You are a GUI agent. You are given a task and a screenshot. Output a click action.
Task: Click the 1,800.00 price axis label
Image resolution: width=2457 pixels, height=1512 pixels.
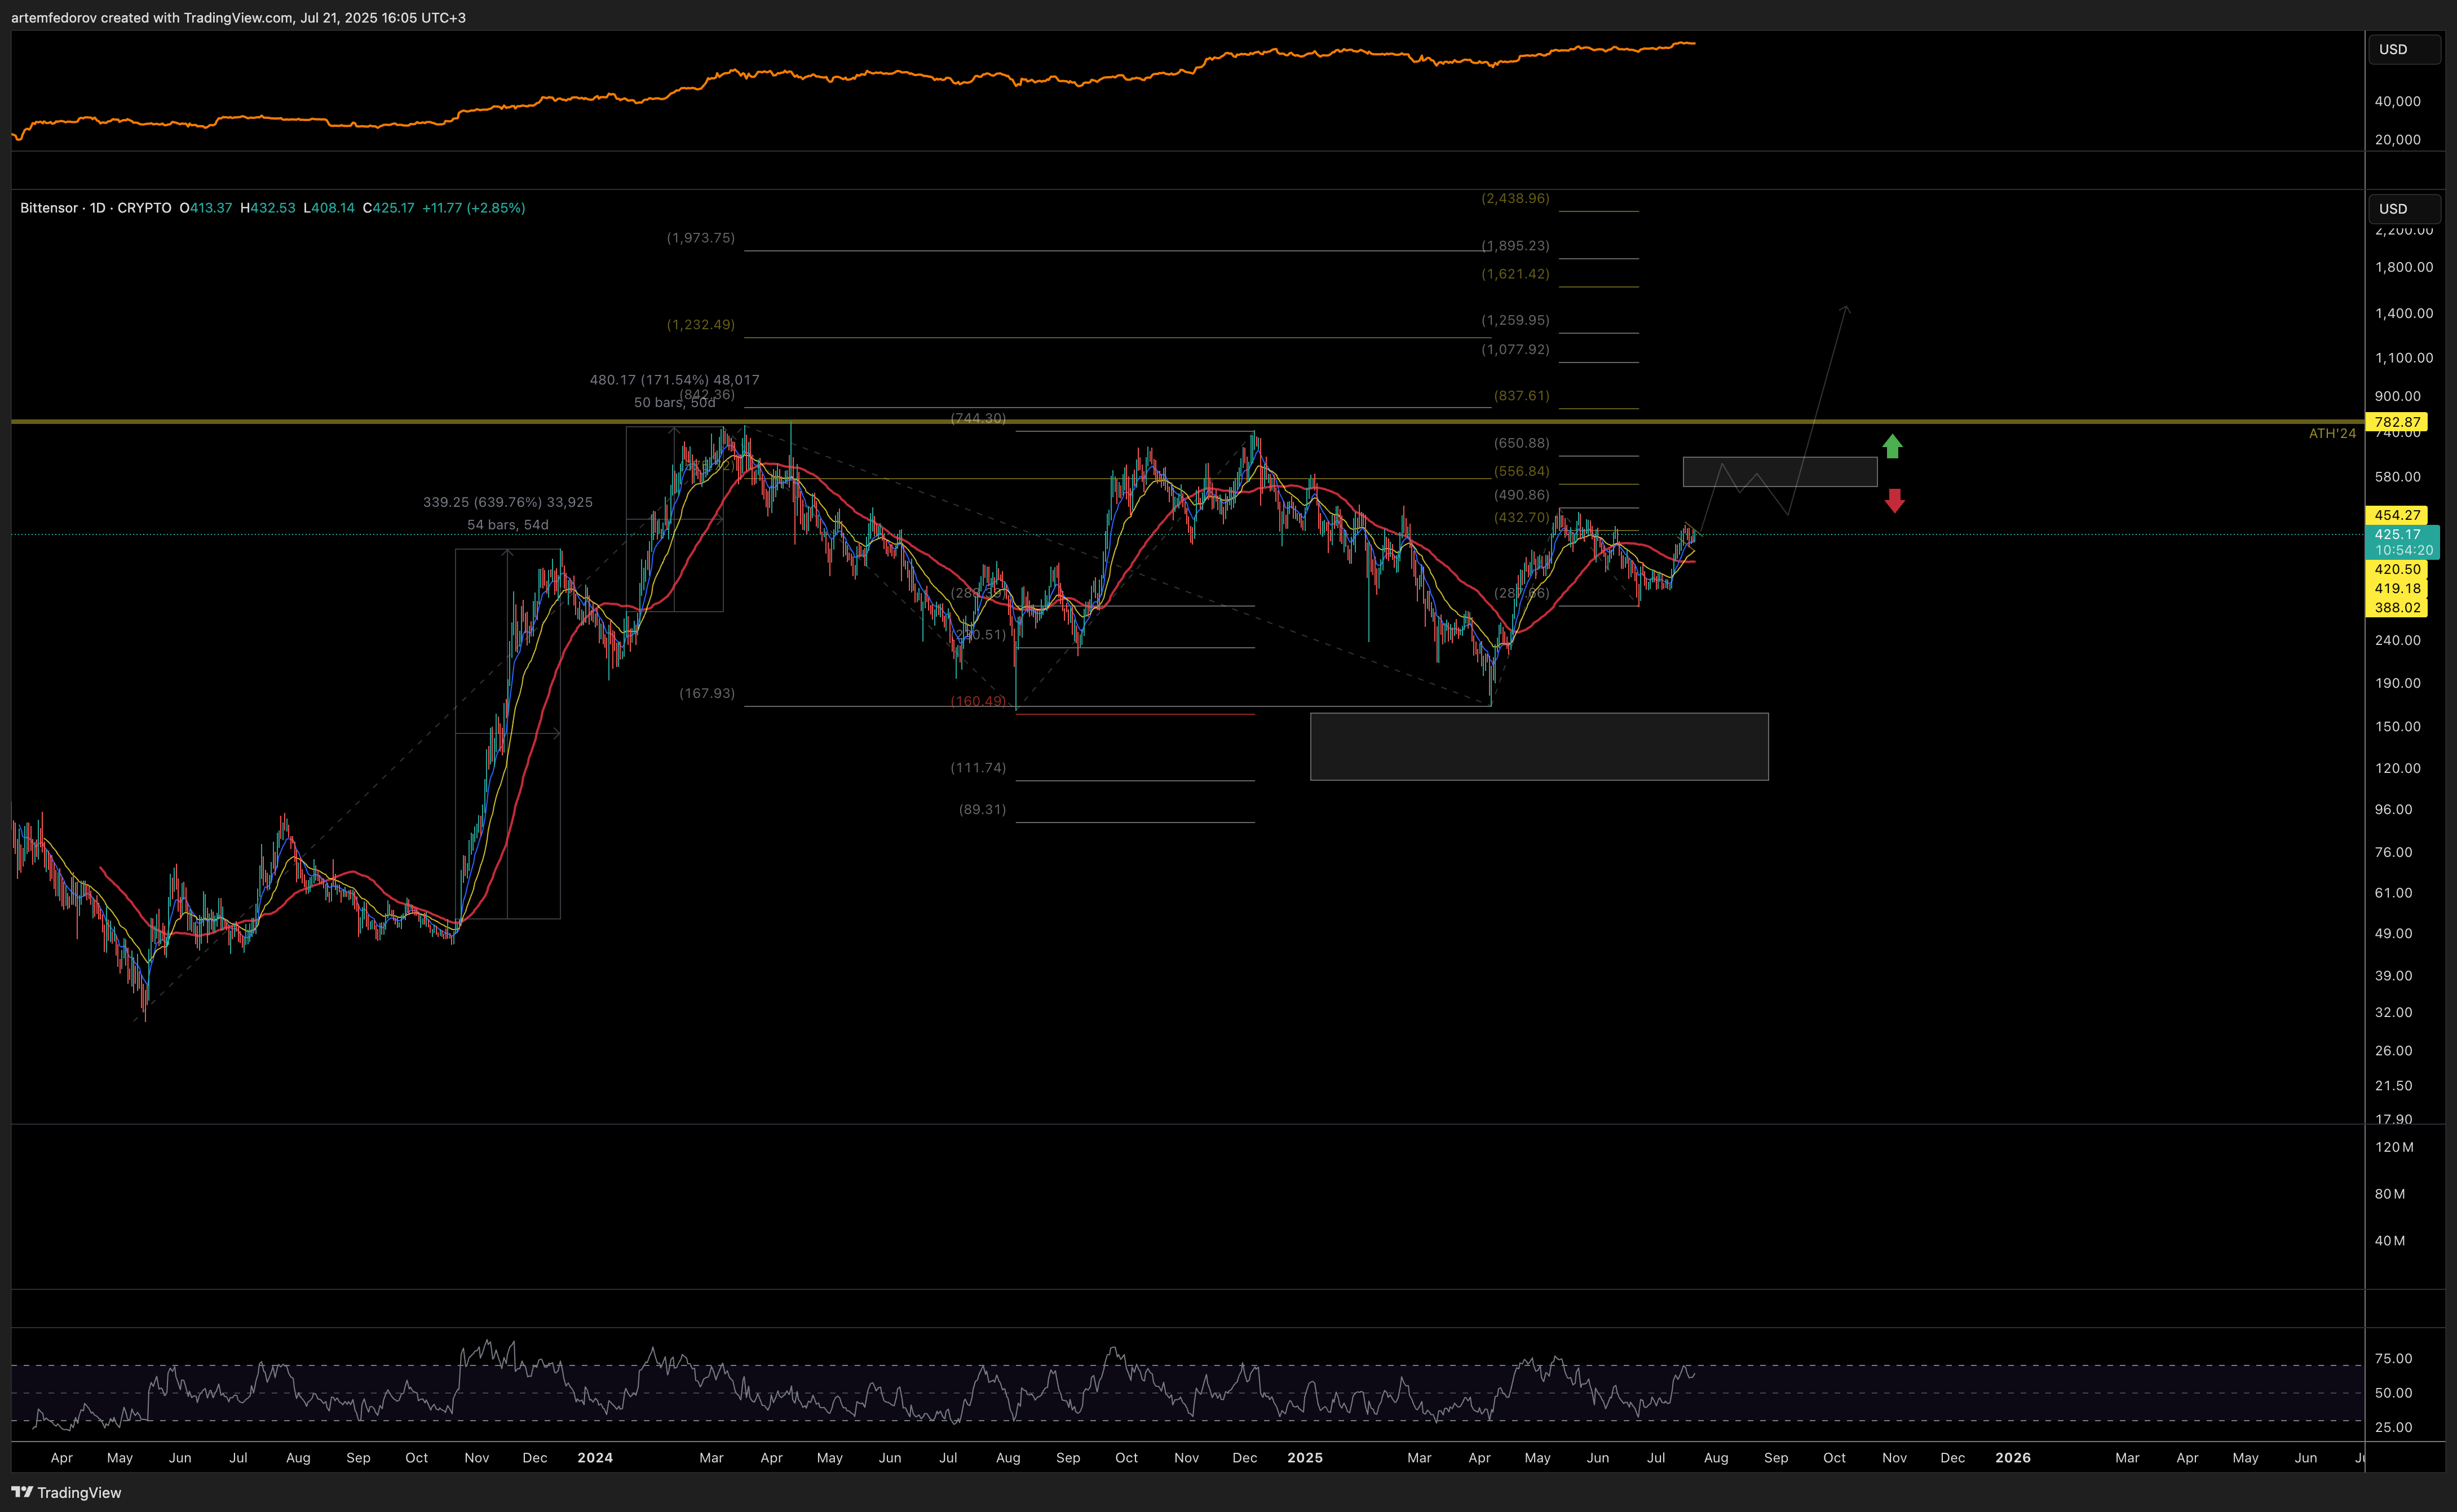2403,266
